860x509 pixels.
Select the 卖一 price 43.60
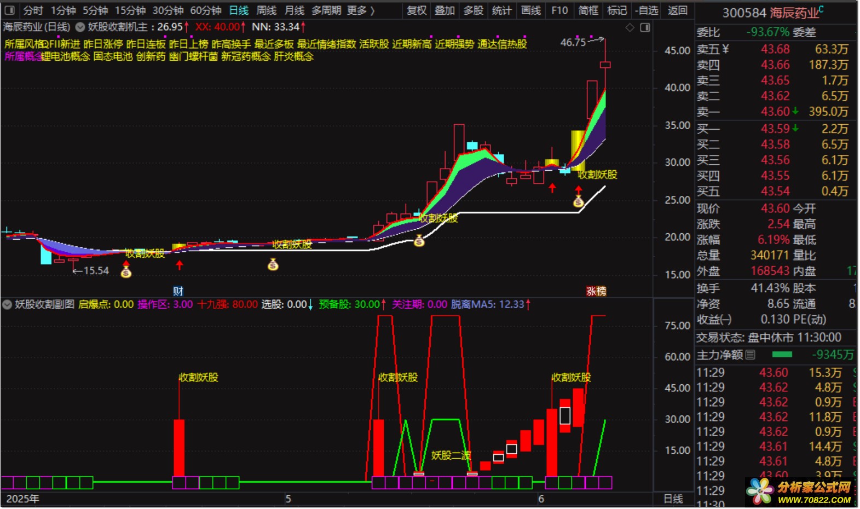pos(775,112)
